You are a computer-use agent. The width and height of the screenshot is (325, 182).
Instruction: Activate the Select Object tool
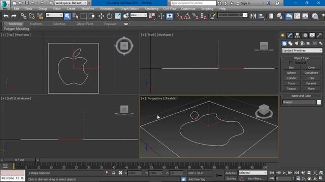68,16
